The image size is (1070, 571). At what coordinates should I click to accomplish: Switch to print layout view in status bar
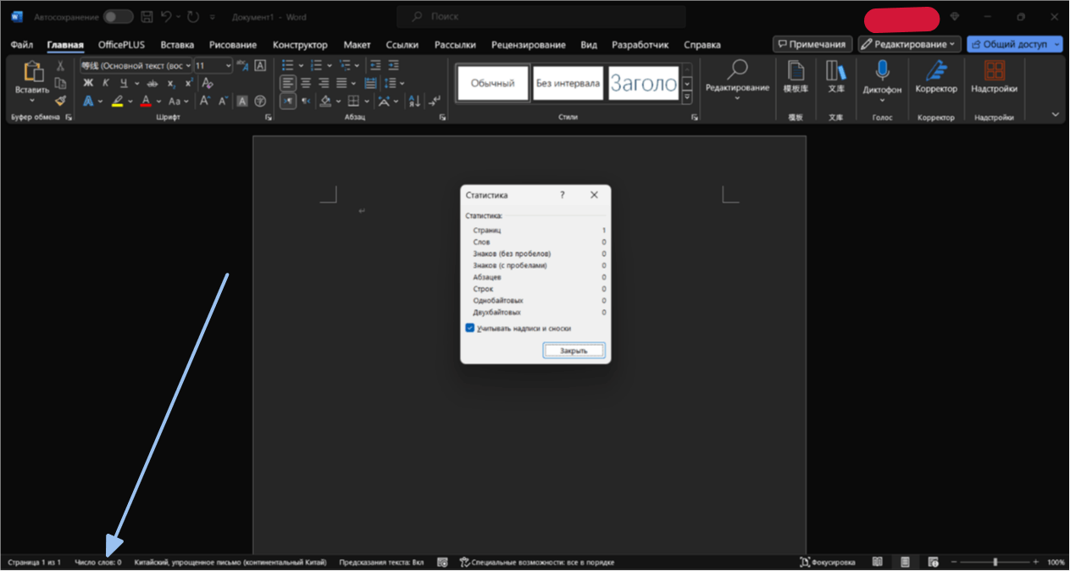906,562
